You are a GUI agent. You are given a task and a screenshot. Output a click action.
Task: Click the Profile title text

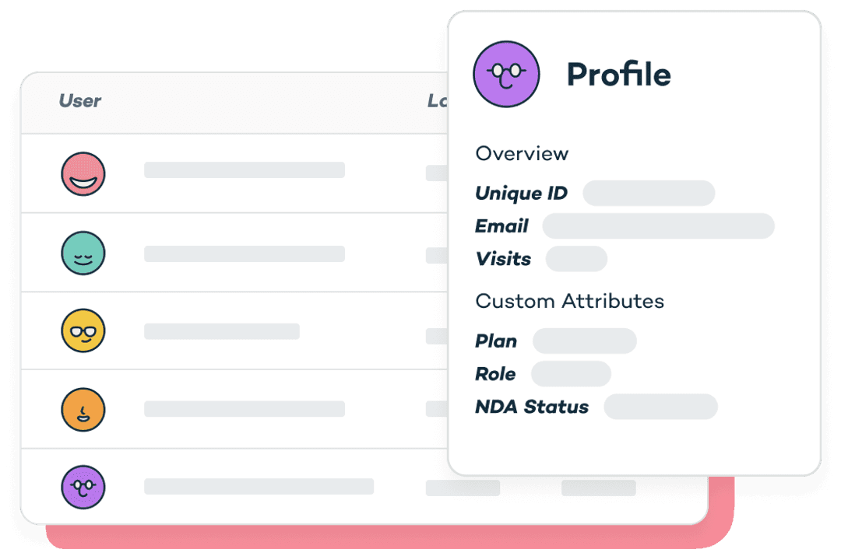pyautogui.click(x=619, y=75)
